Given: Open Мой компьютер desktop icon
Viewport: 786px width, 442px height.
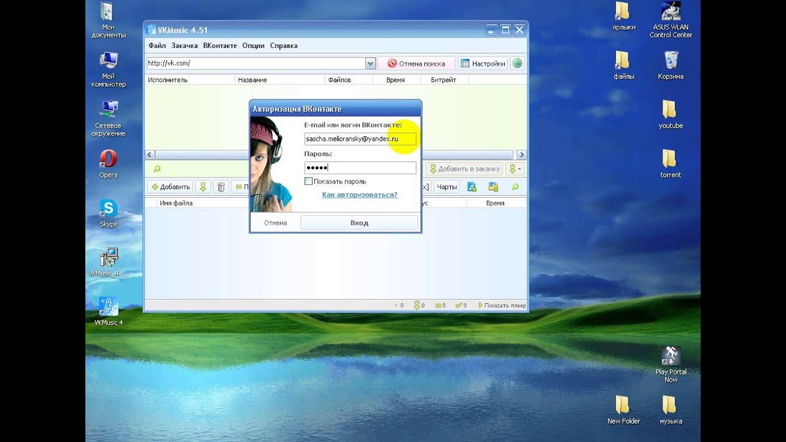Looking at the screenshot, I should click(x=109, y=69).
